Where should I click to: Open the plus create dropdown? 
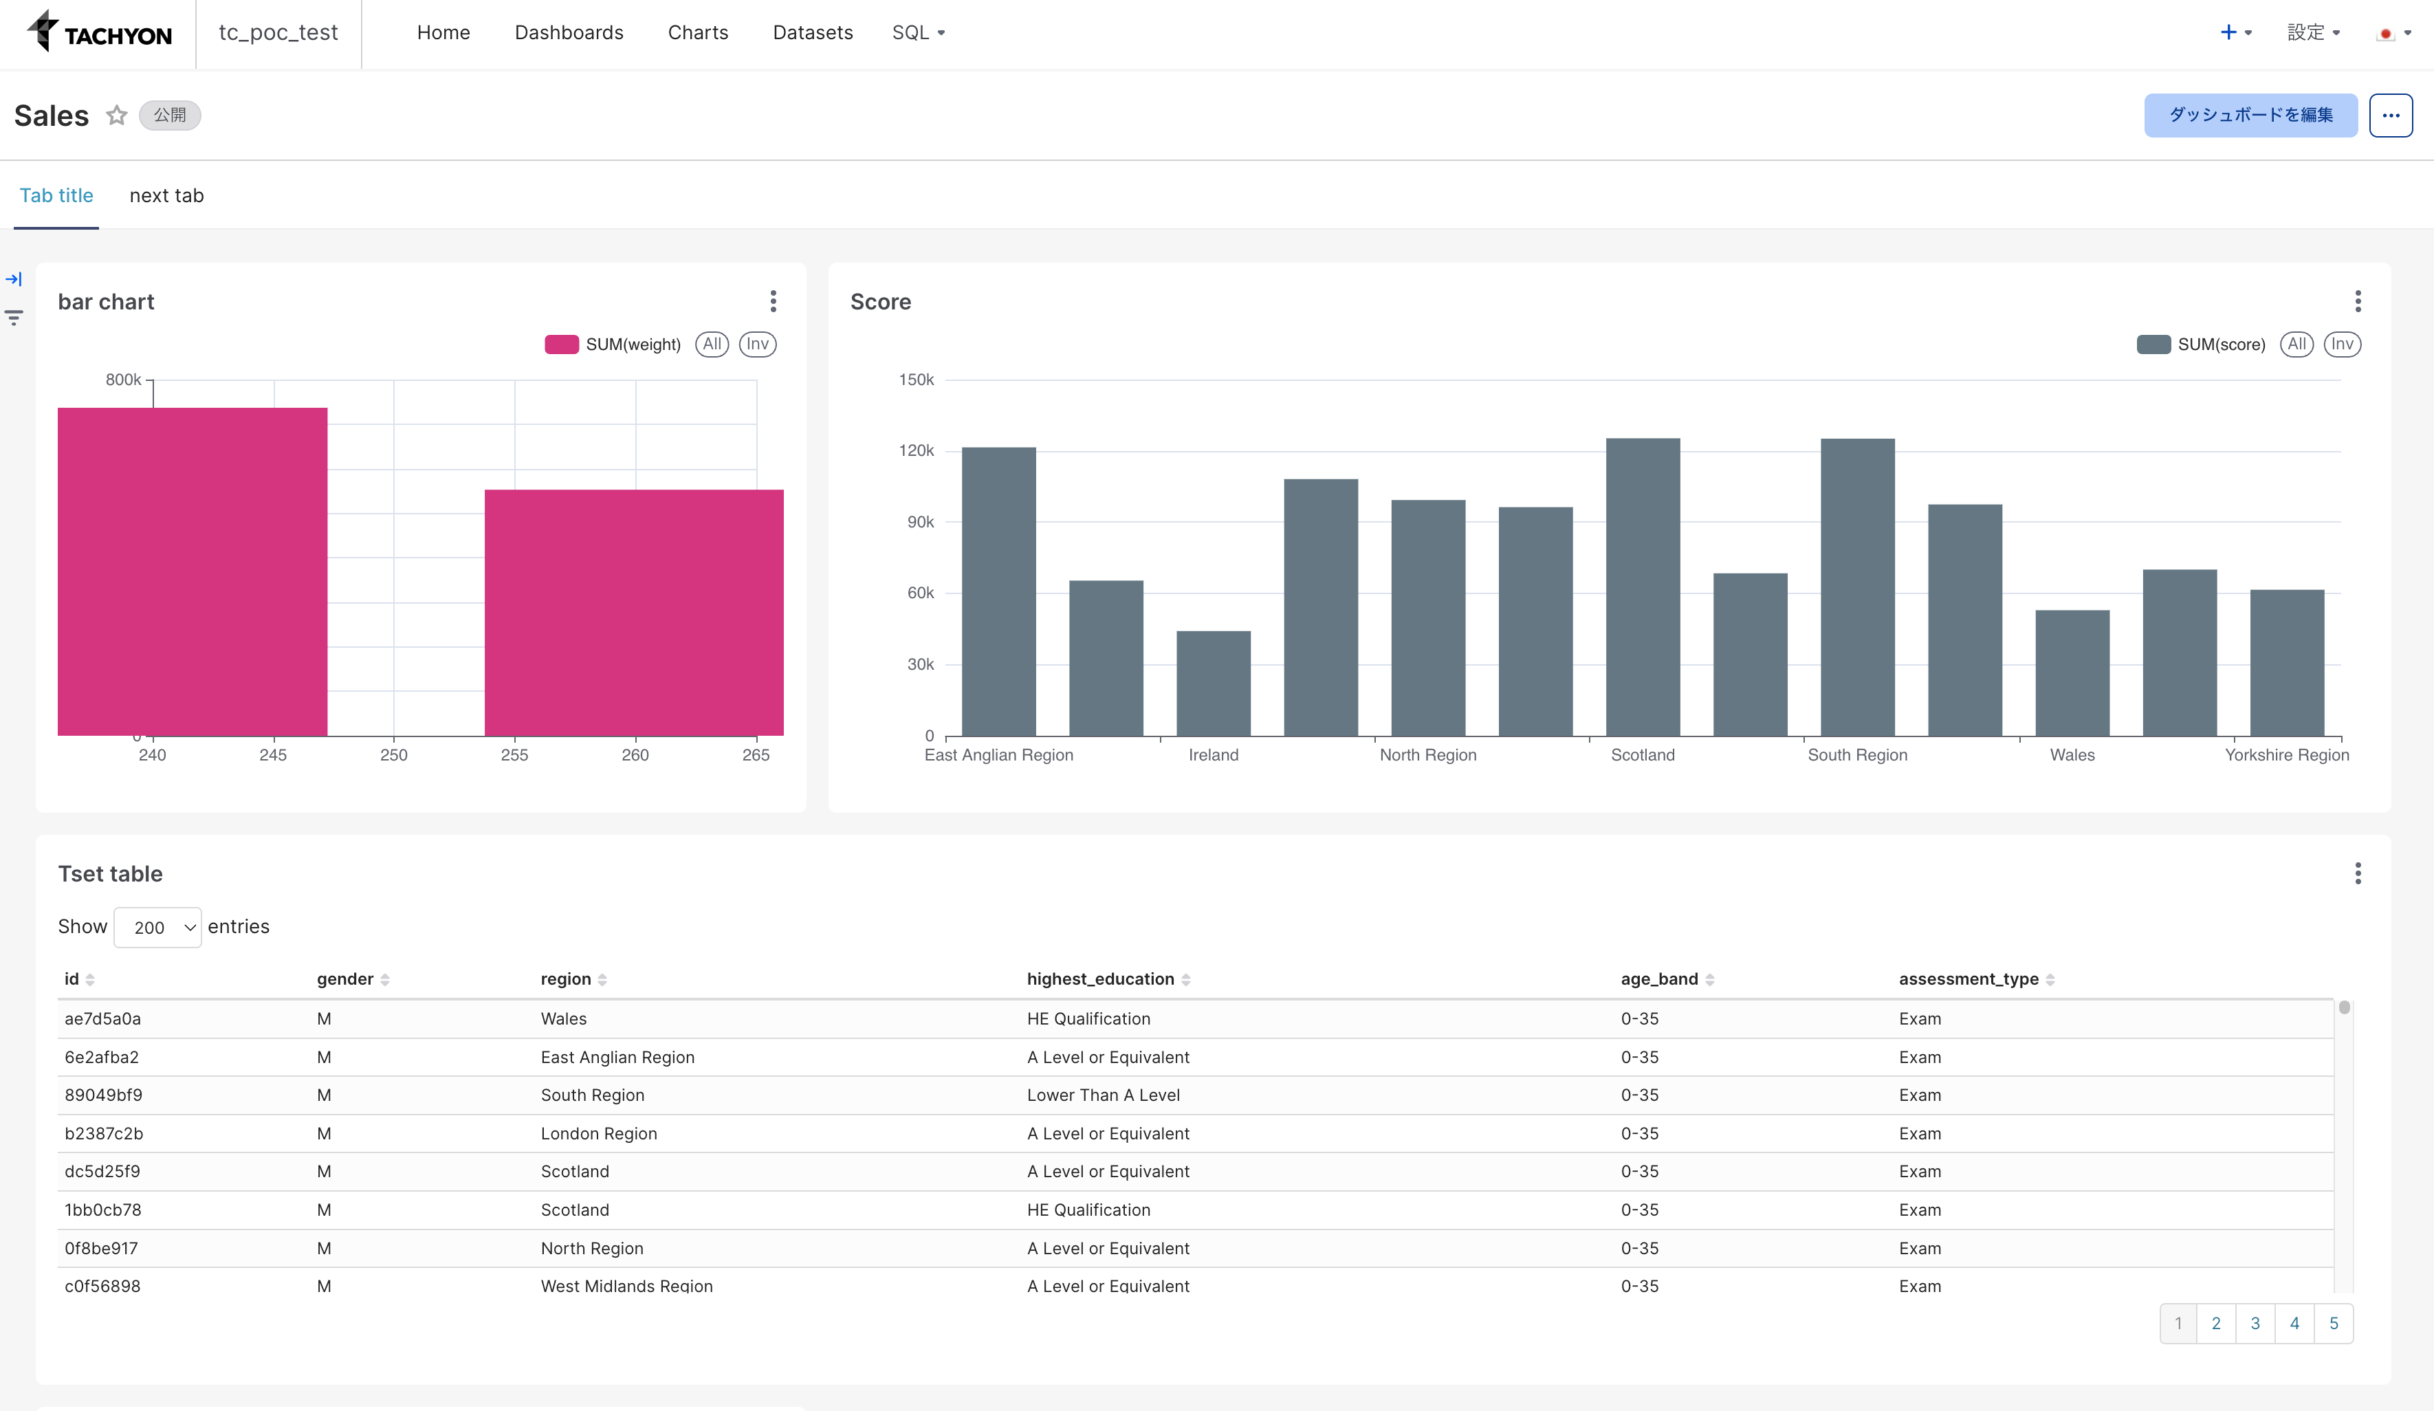coord(2235,32)
